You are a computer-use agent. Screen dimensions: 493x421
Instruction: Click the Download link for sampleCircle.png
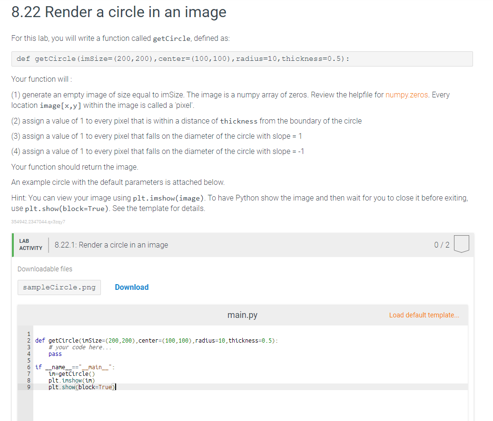pos(131,287)
